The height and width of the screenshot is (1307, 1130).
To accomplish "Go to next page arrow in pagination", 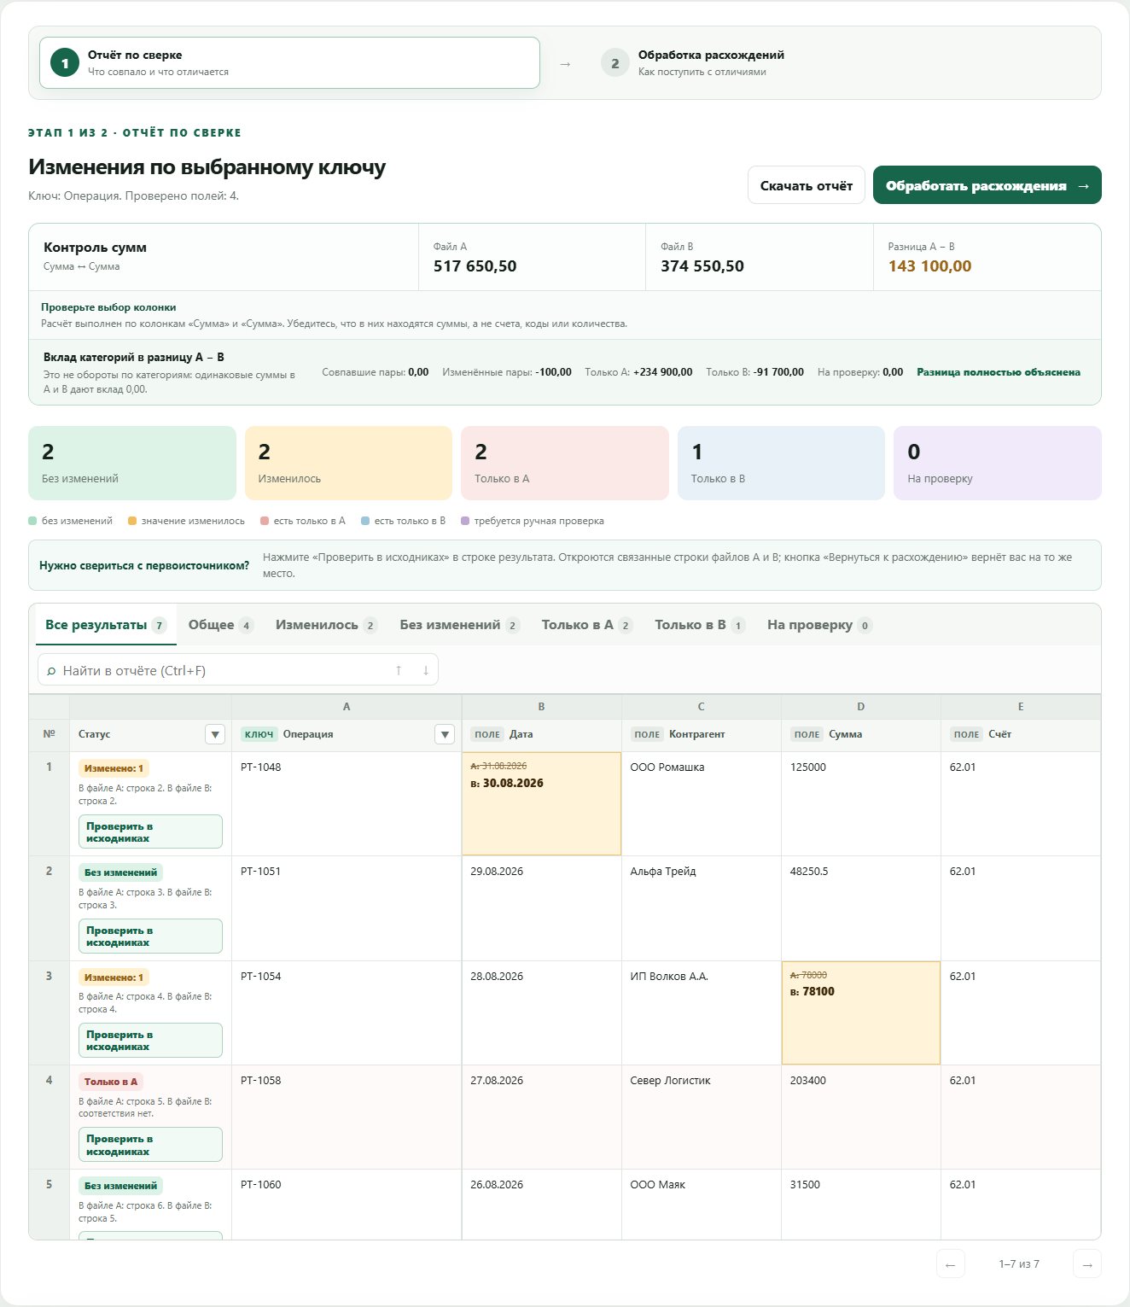I will (x=1087, y=1264).
